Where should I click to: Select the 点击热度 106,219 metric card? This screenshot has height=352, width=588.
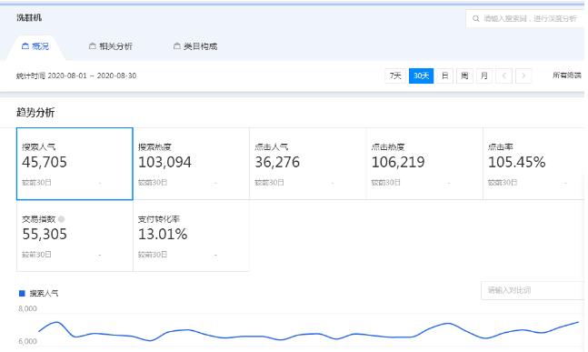424,164
